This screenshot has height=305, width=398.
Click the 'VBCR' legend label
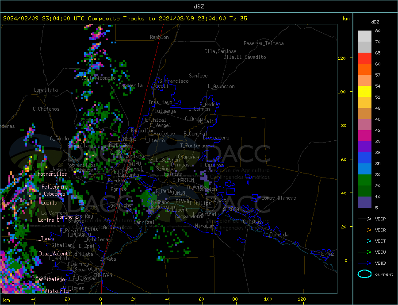380,230
